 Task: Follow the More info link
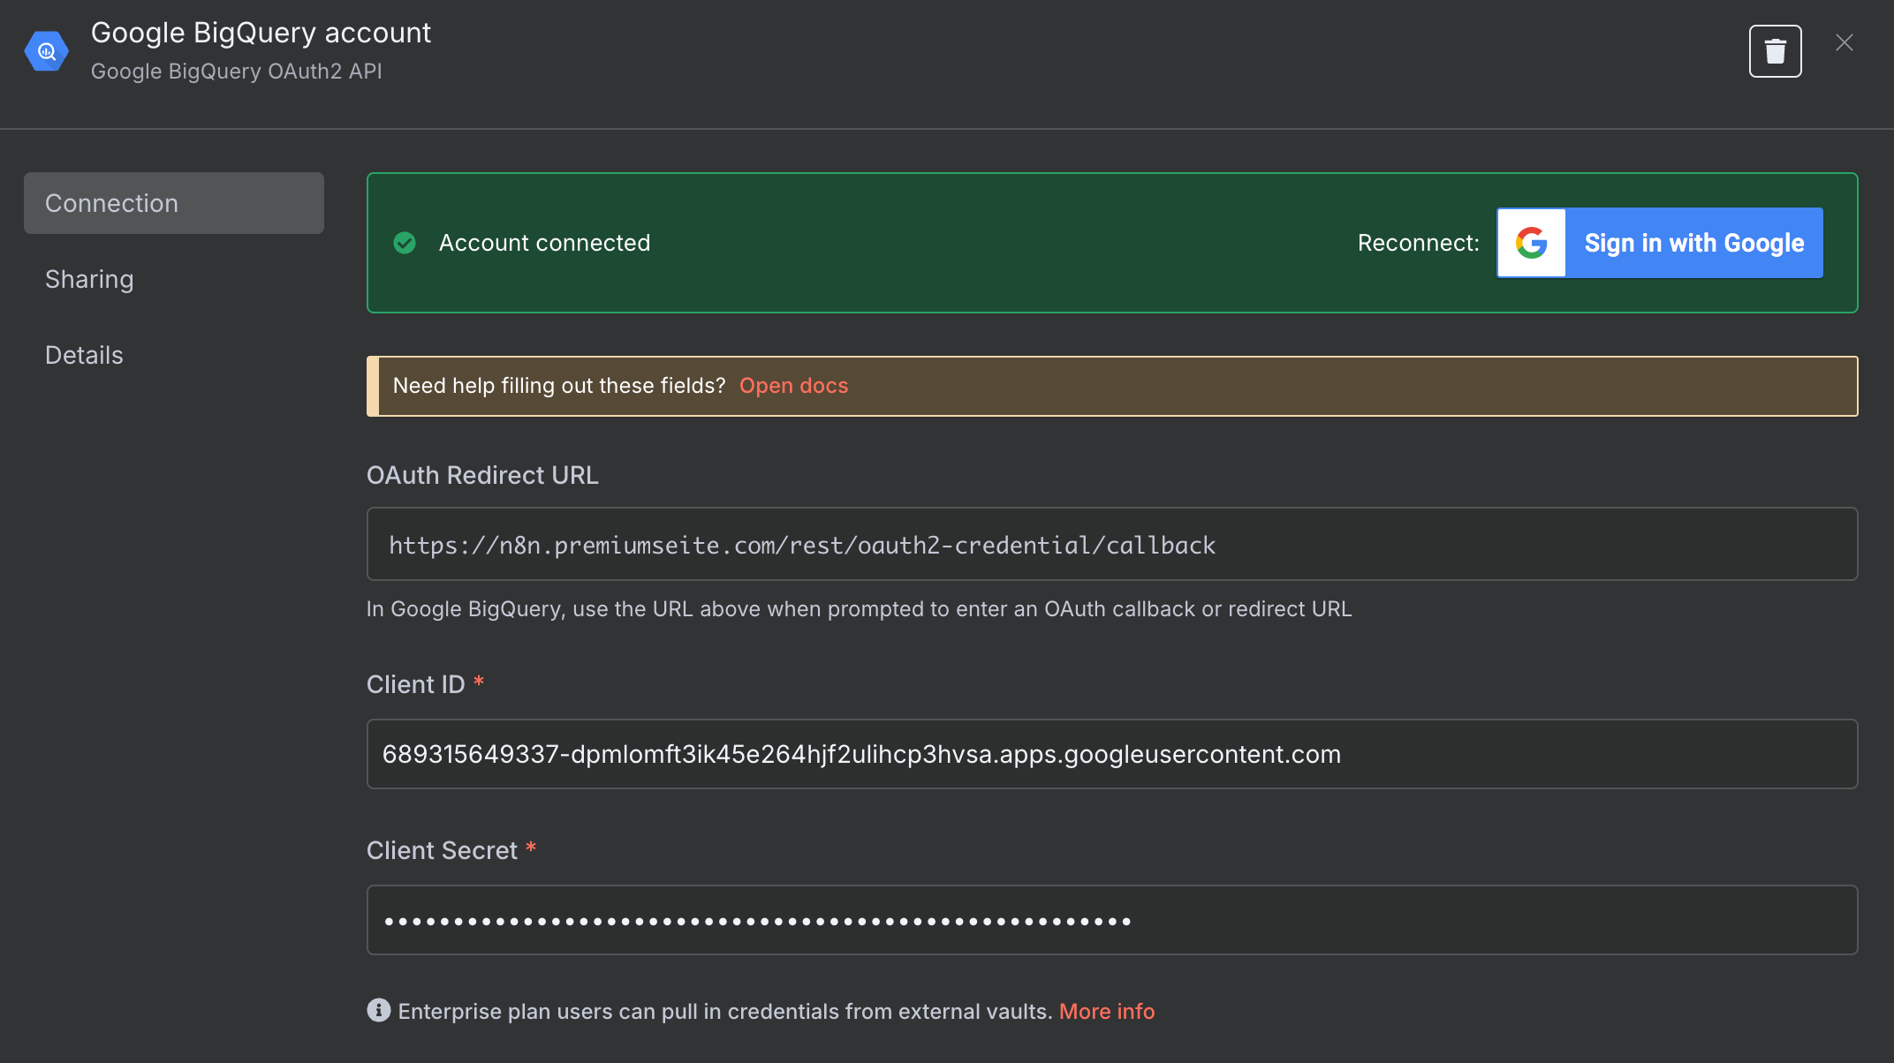coord(1107,1011)
